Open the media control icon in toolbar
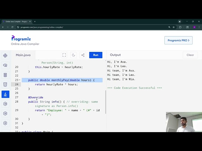Image resolution: width=202 pixels, height=151 pixels. coord(187,27)
